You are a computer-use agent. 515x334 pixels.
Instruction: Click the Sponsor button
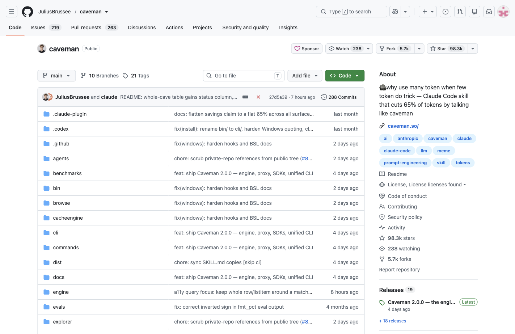click(307, 48)
